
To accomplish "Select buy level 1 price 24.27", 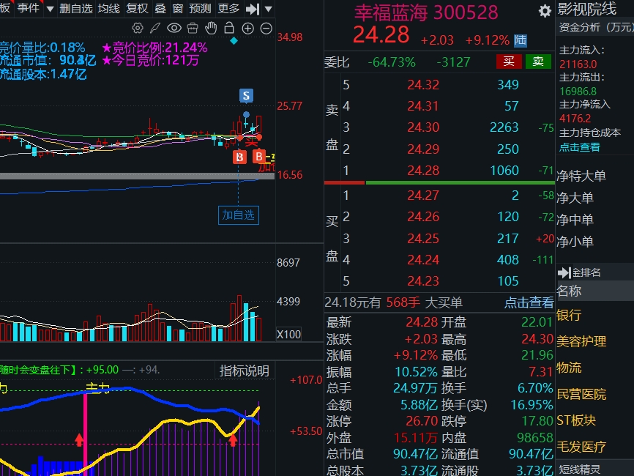I will pyautogui.click(x=423, y=196).
